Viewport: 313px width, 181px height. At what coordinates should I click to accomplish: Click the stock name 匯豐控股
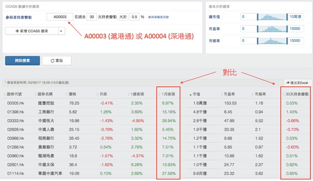(46, 103)
